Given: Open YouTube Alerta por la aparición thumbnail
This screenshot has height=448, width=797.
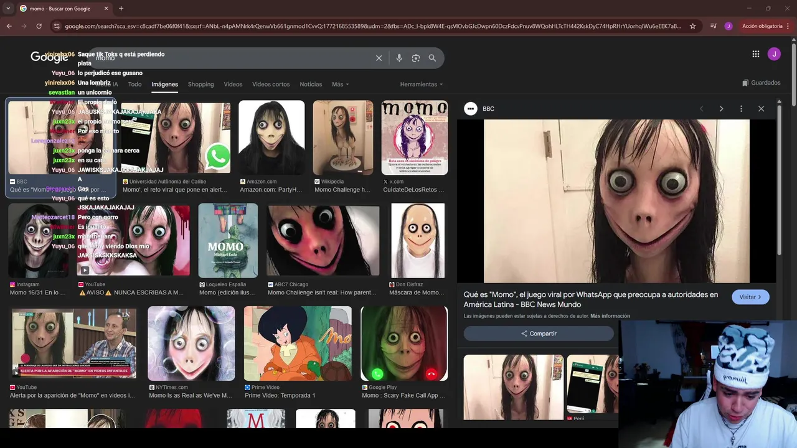Looking at the screenshot, I should pyautogui.click(x=73, y=343).
